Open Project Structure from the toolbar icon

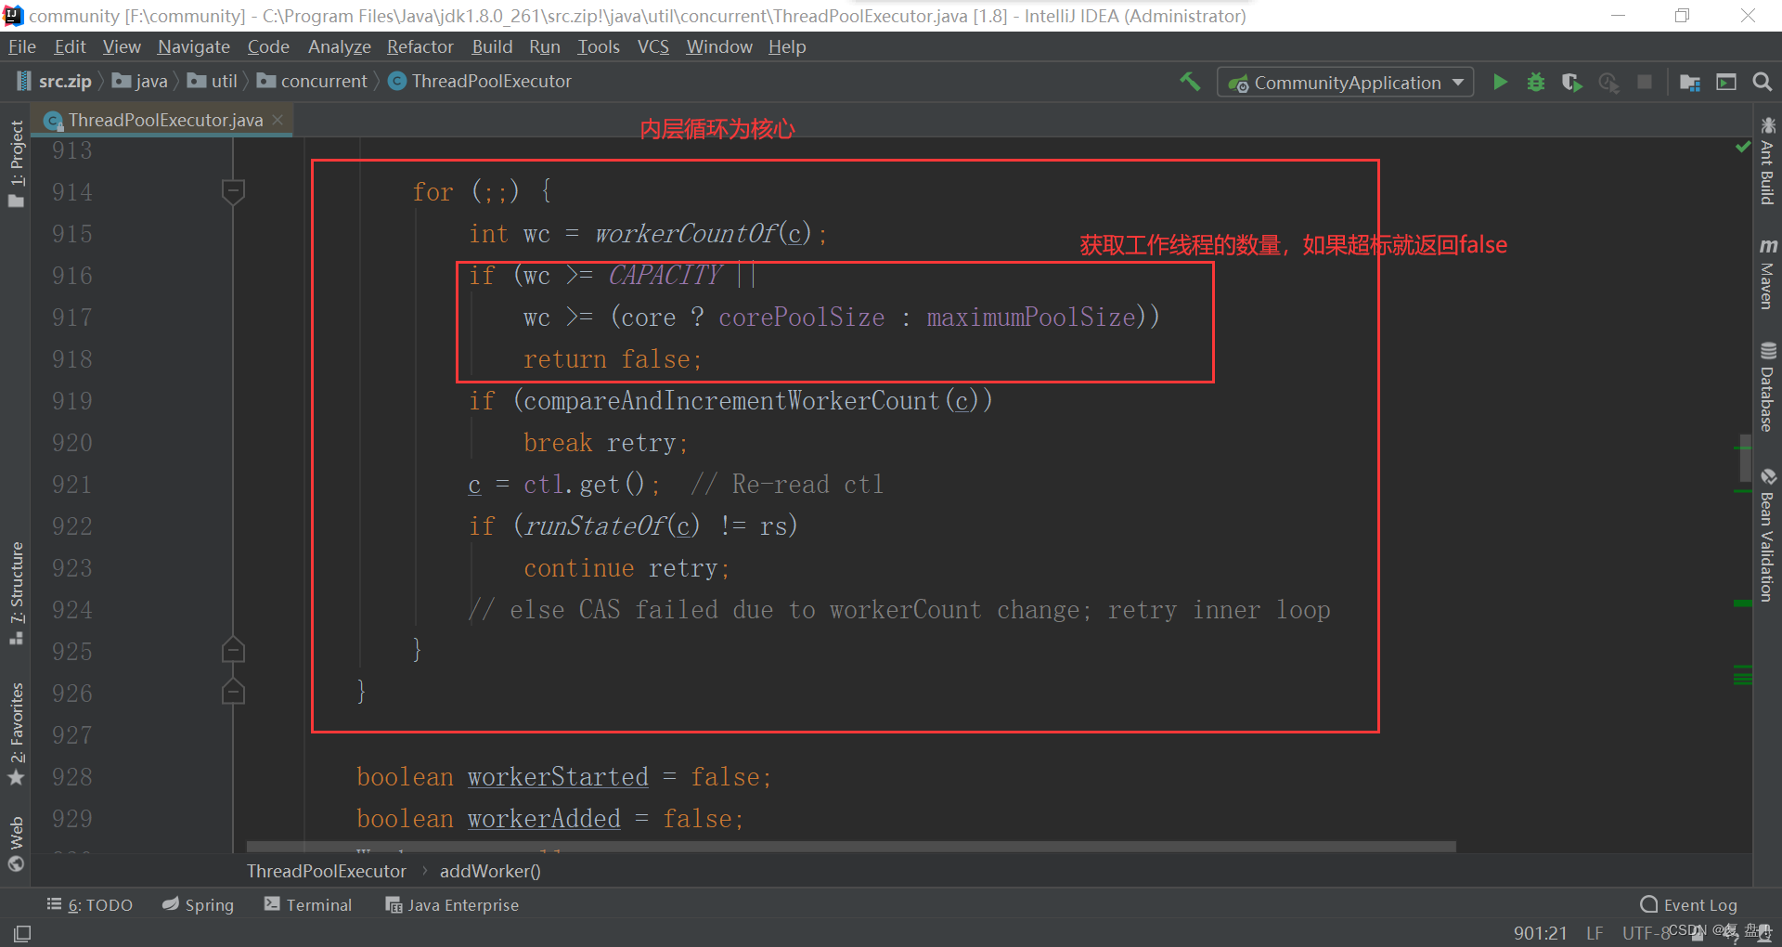[x=1690, y=82]
